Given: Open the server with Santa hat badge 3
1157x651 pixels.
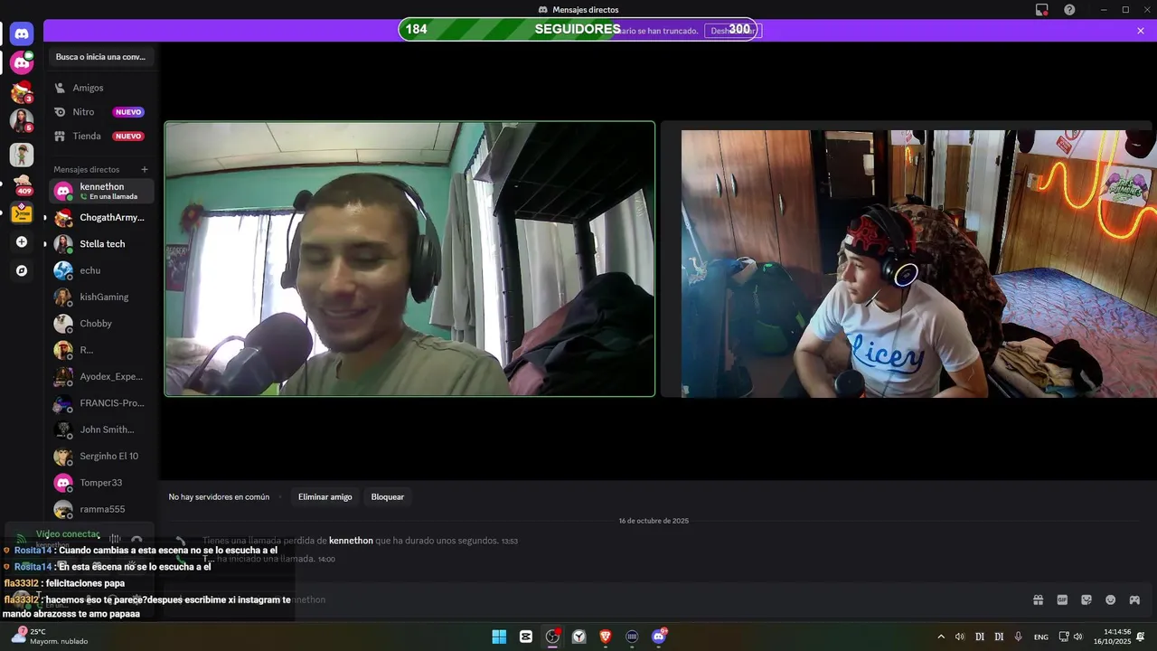Looking at the screenshot, I should 22,92.
